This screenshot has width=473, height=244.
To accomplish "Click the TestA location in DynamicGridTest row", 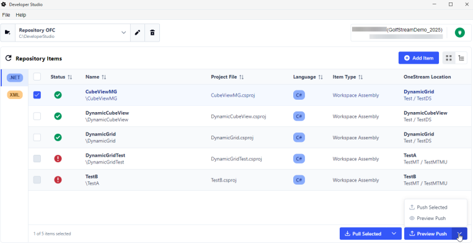I will tap(410, 155).
